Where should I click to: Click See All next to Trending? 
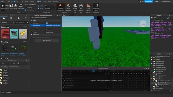click(25, 42)
